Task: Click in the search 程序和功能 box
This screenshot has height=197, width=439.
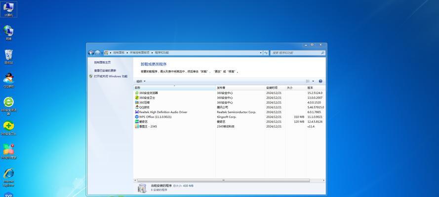Action: 296,53
